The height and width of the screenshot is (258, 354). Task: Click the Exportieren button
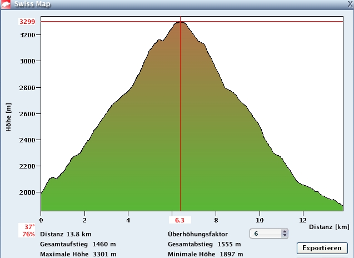(x=322, y=247)
